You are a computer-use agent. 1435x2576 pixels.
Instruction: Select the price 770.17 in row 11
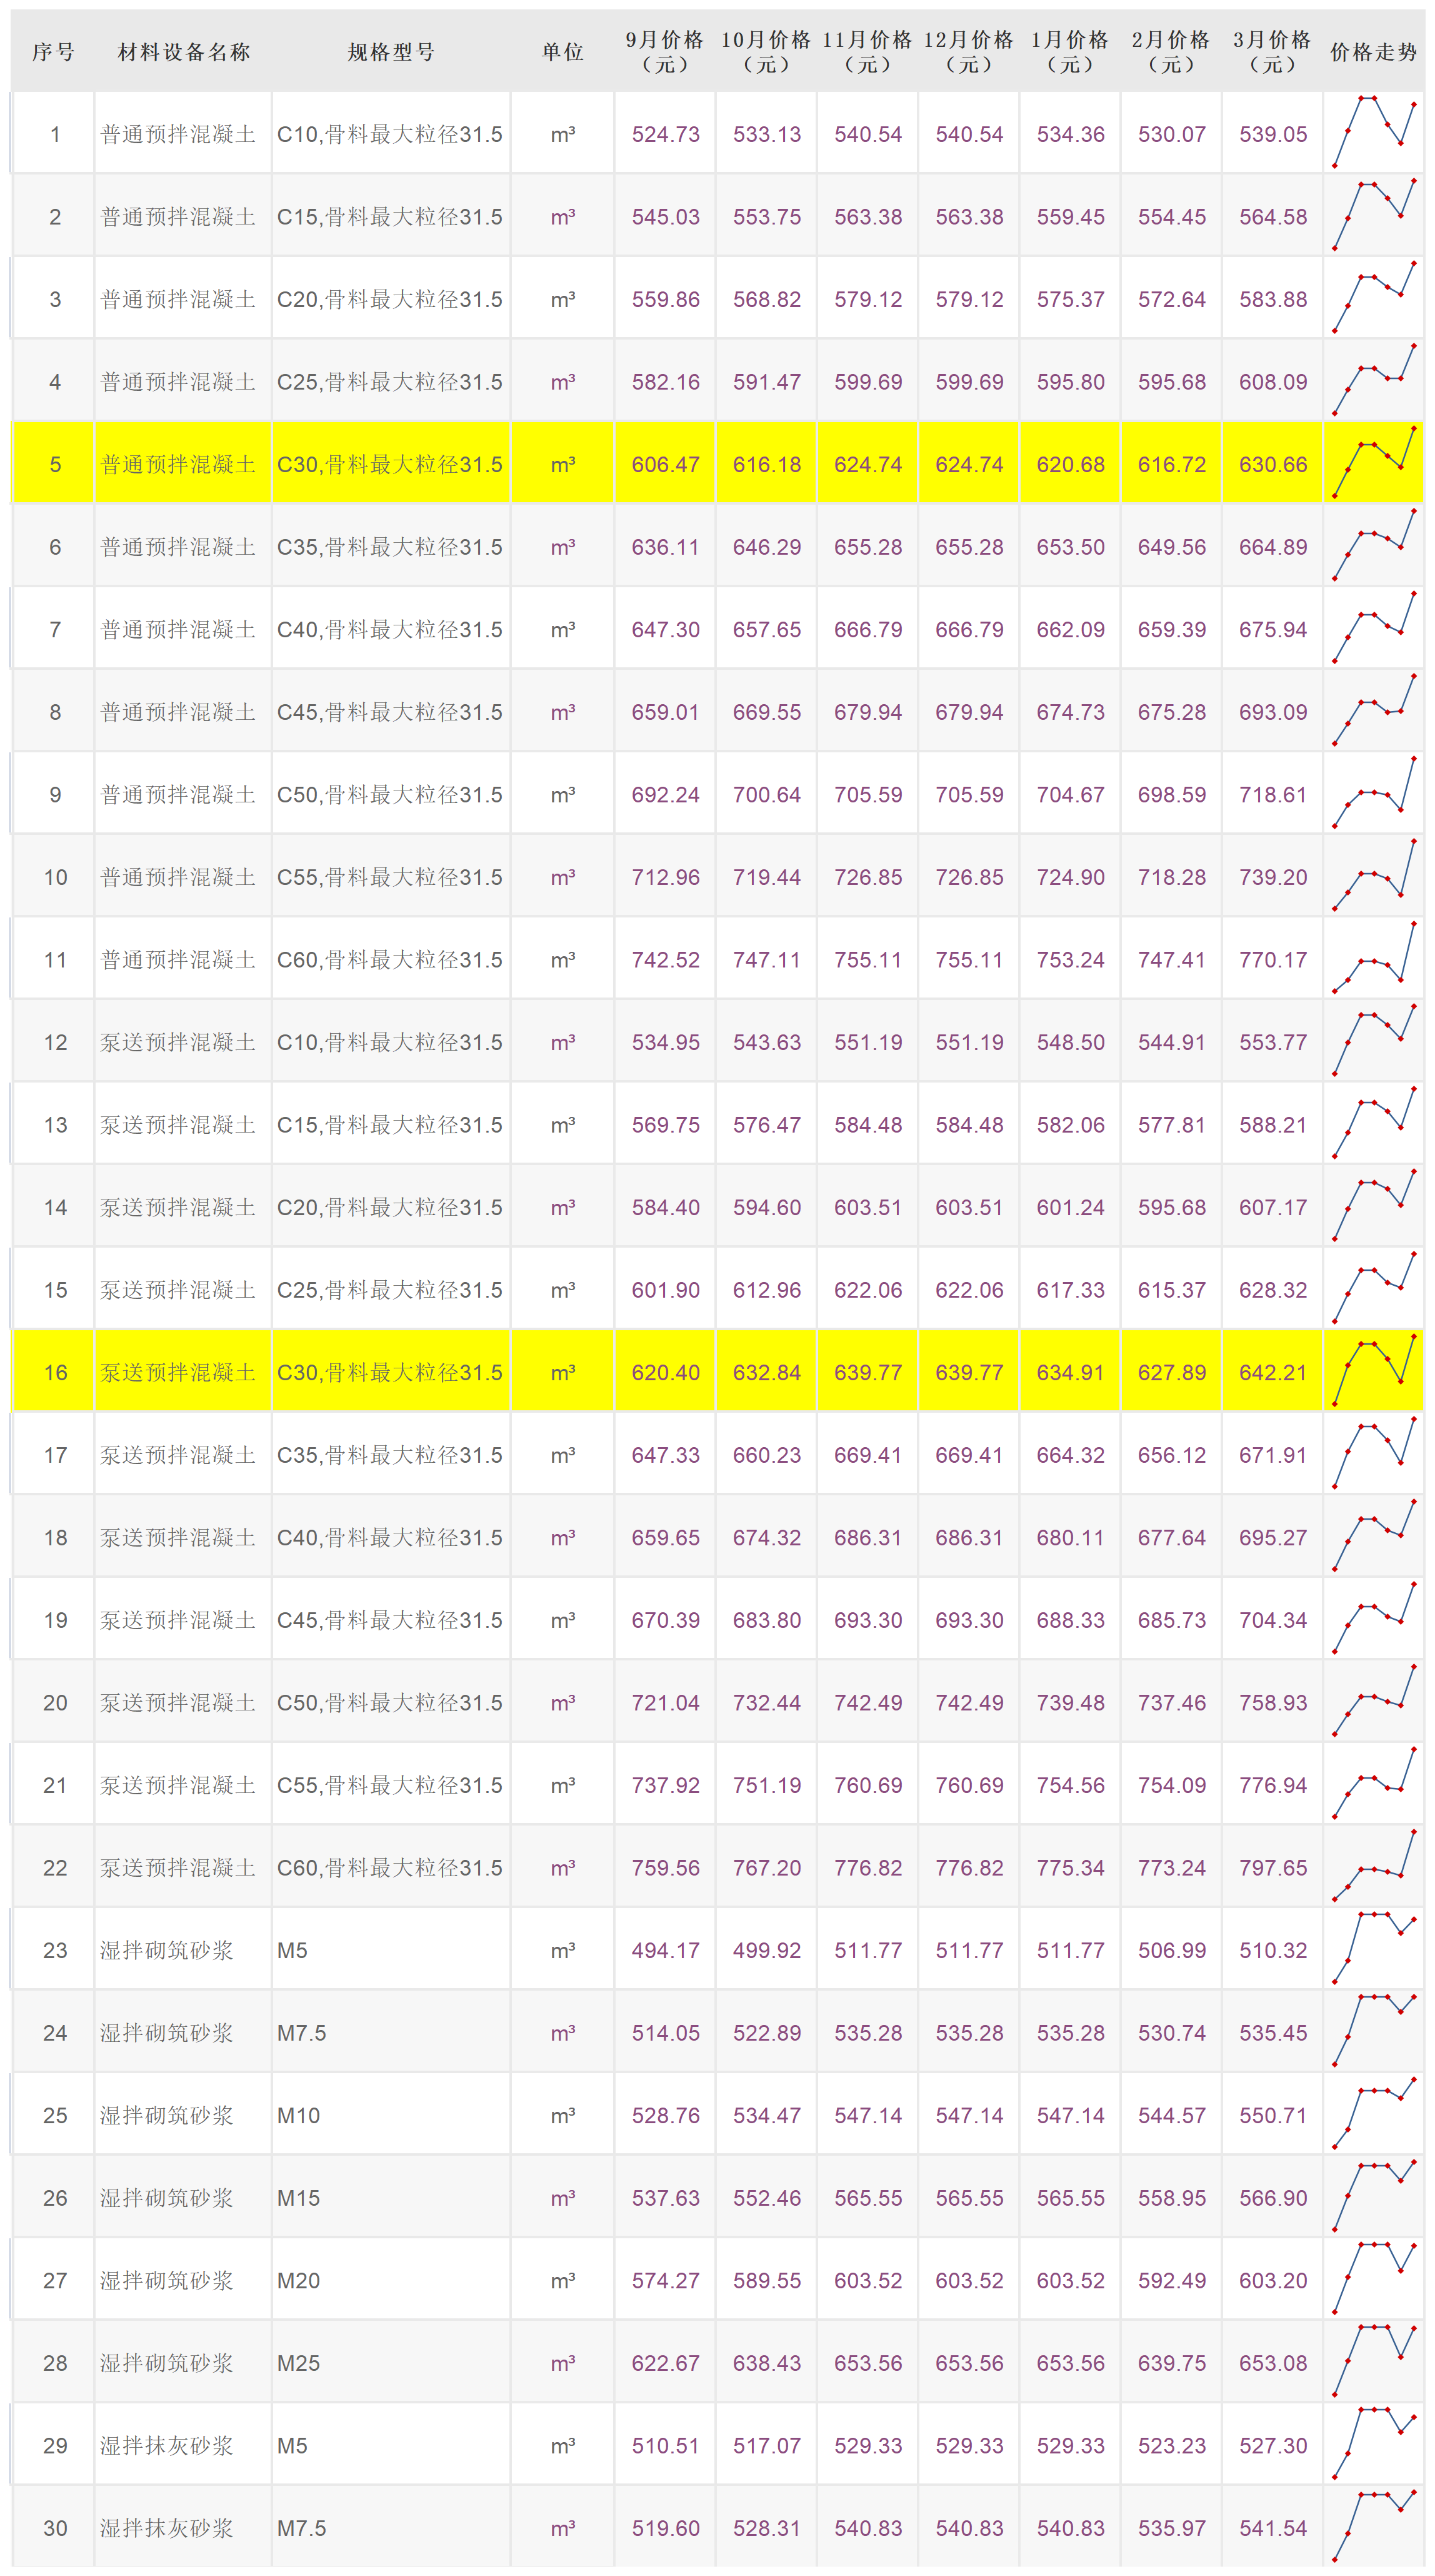[1273, 959]
